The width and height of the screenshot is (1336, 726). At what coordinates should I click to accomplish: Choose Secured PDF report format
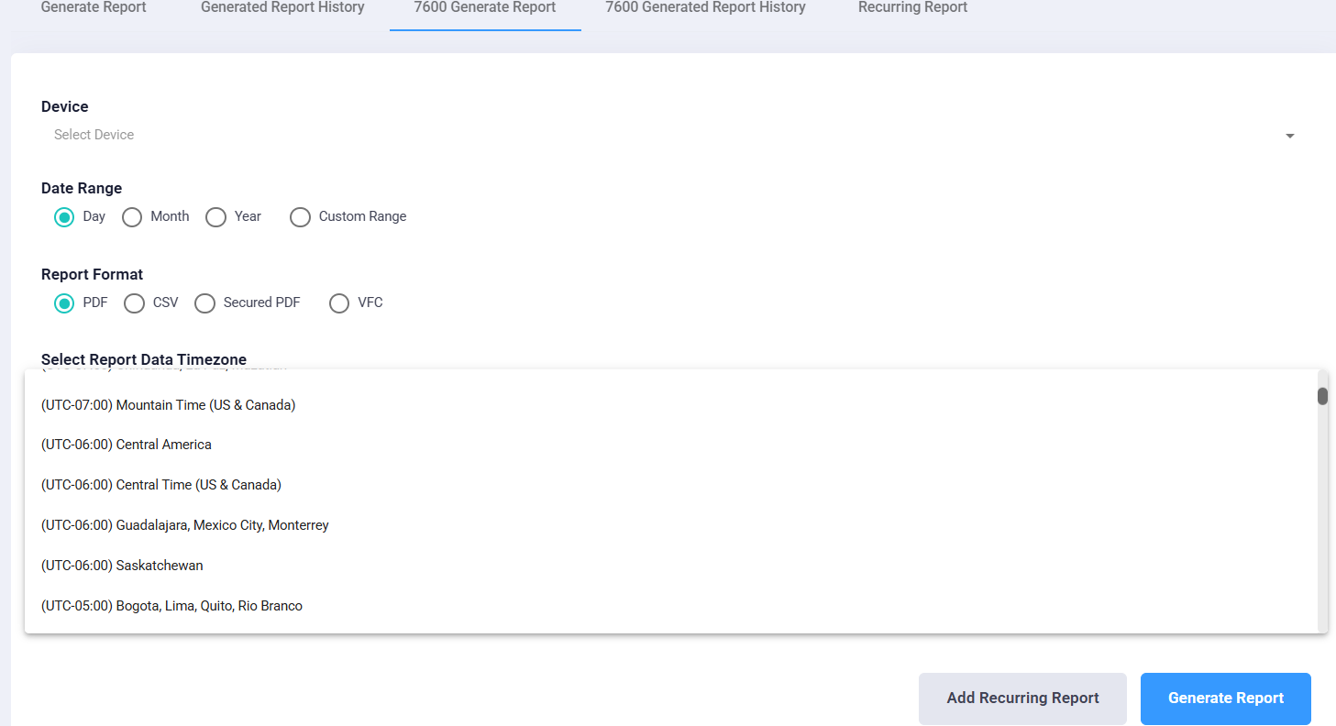(x=204, y=303)
